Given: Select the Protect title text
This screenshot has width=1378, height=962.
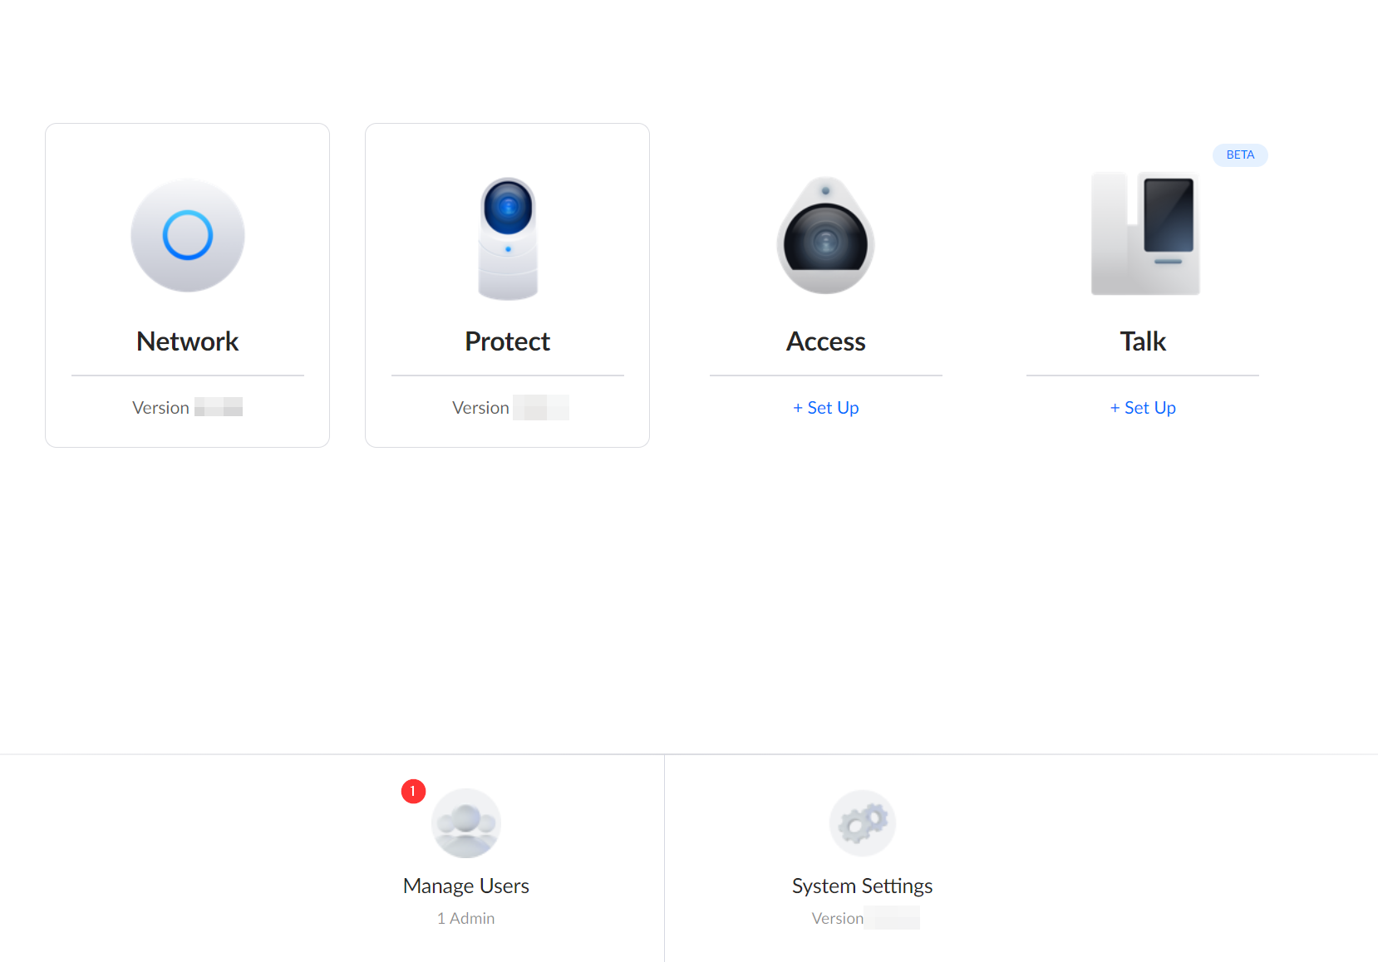Looking at the screenshot, I should (507, 341).
